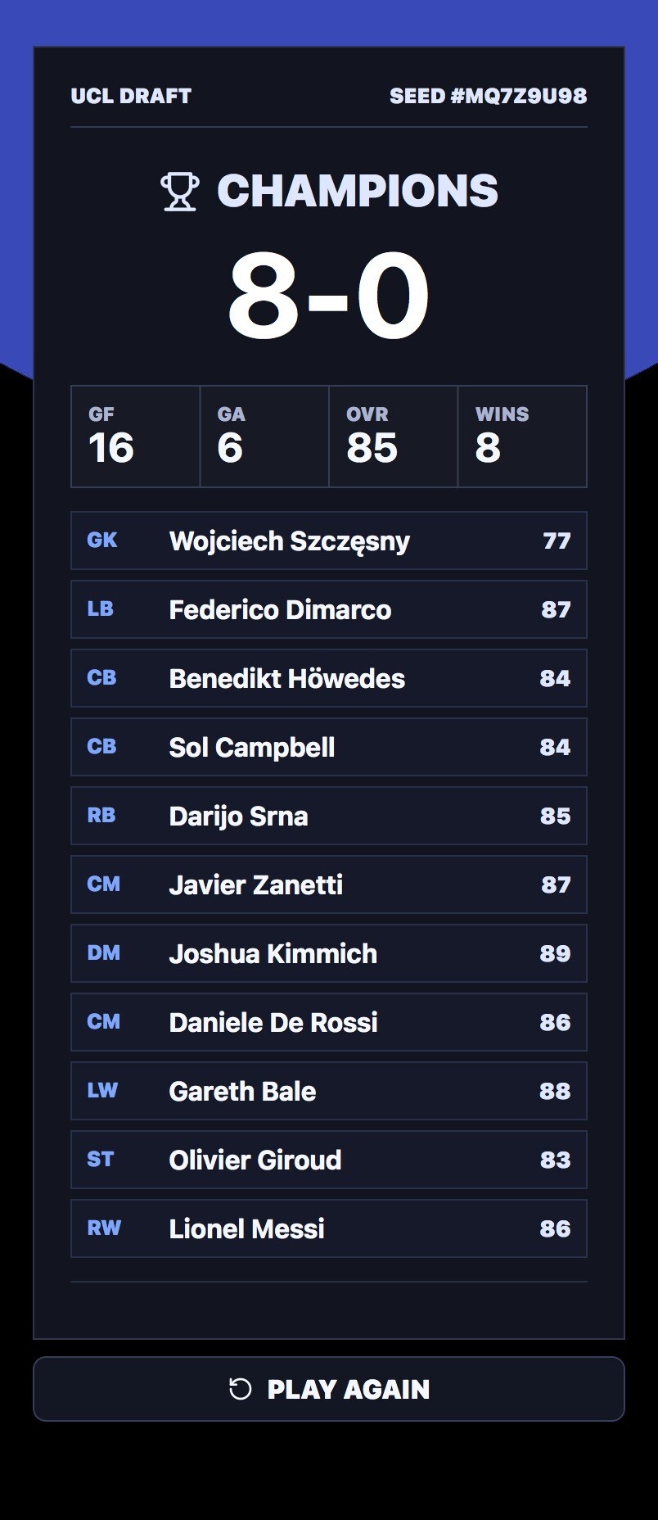Image resolution: width=658 pixels, height=1520 pixels.
Task: Select the Sol Campbell row
Action: 329,747
